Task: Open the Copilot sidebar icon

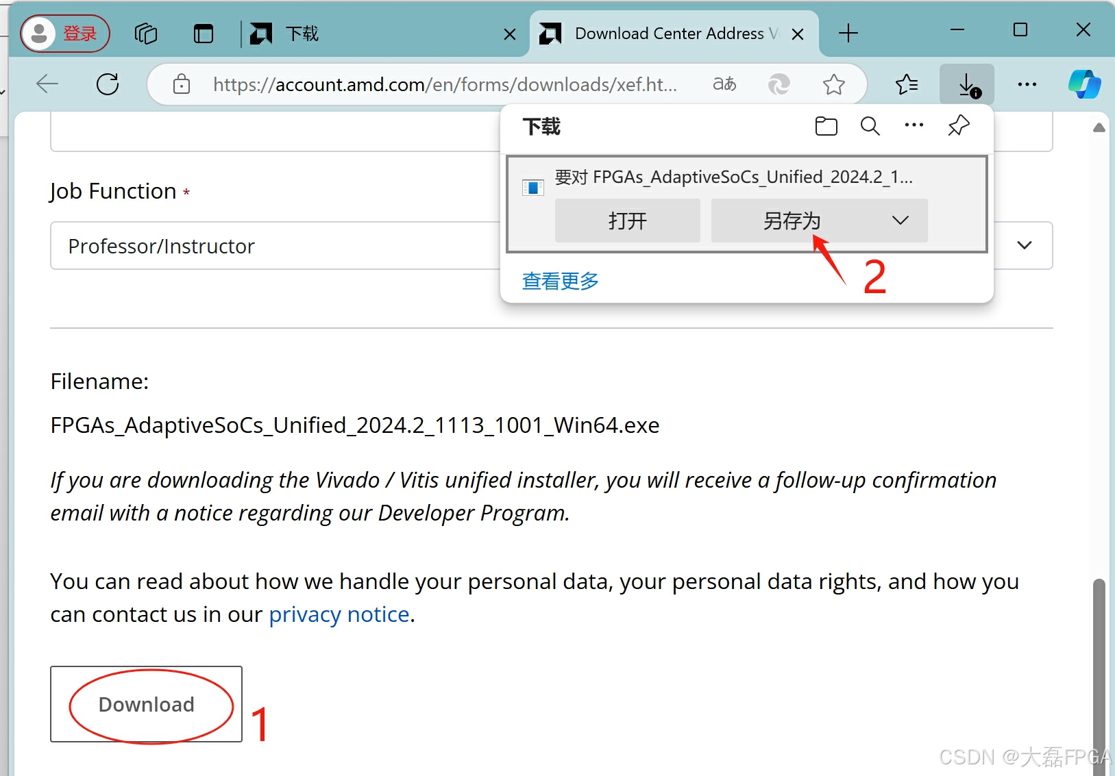Action: pos(1085,84)
